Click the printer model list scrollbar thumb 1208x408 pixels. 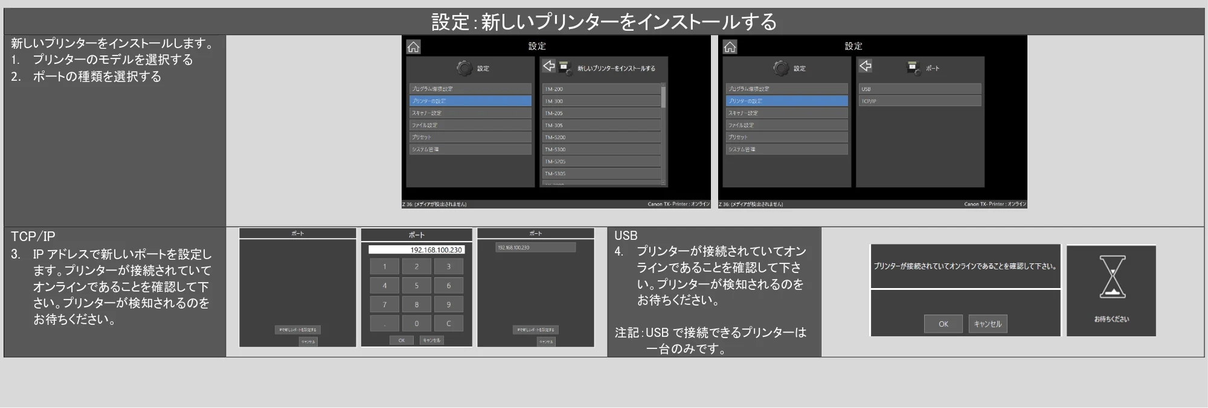664,97
